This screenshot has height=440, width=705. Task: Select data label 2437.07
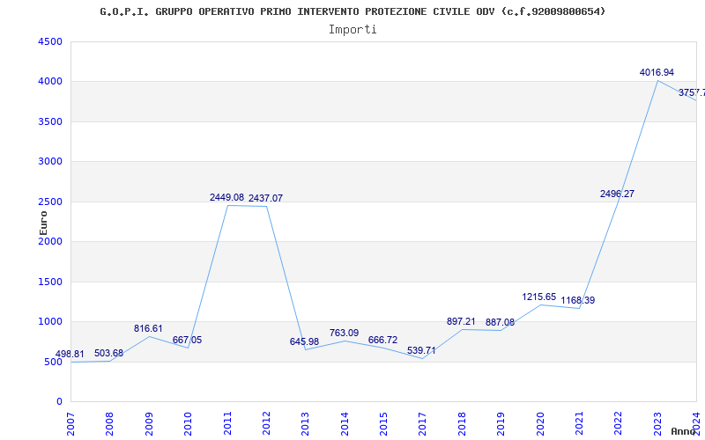pyautogui.click(x=266, y=198)
